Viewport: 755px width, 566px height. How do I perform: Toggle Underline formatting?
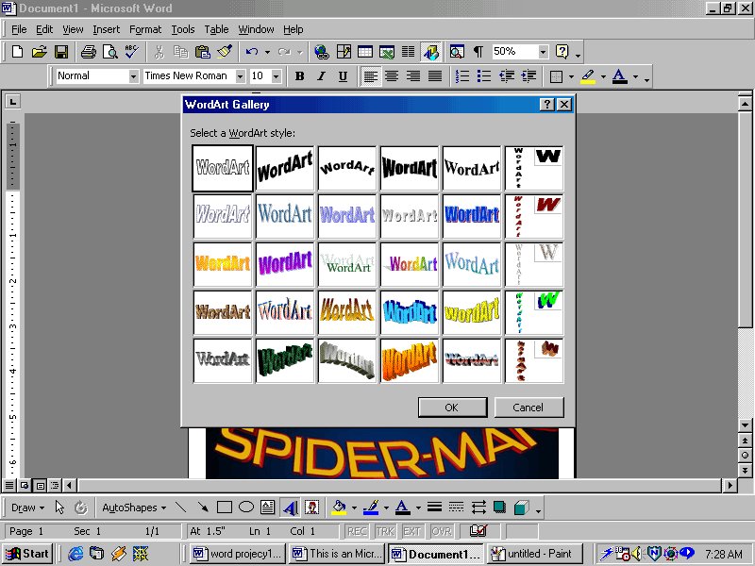coord(343,76)
